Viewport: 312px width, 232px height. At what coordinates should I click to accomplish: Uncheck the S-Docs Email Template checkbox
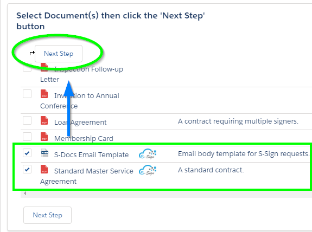click(27, 153)
